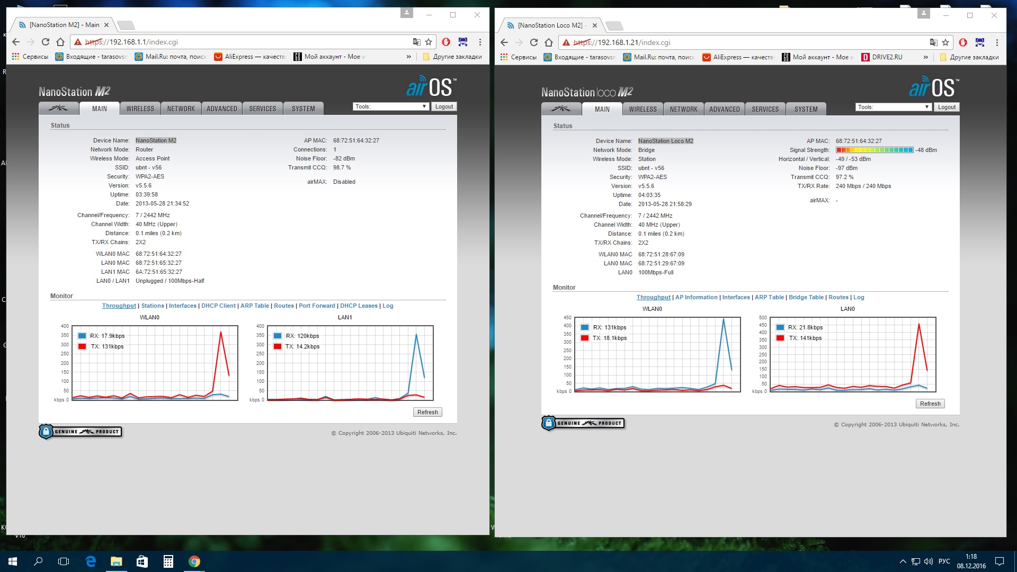The width and height of the screenshot is (1017, 572).
Task: Select NanoStation Loco M2 device name text
Action: click(665, 141)
